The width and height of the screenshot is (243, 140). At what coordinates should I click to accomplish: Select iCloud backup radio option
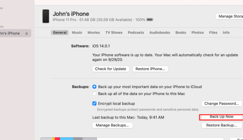[x=94, y=87]
